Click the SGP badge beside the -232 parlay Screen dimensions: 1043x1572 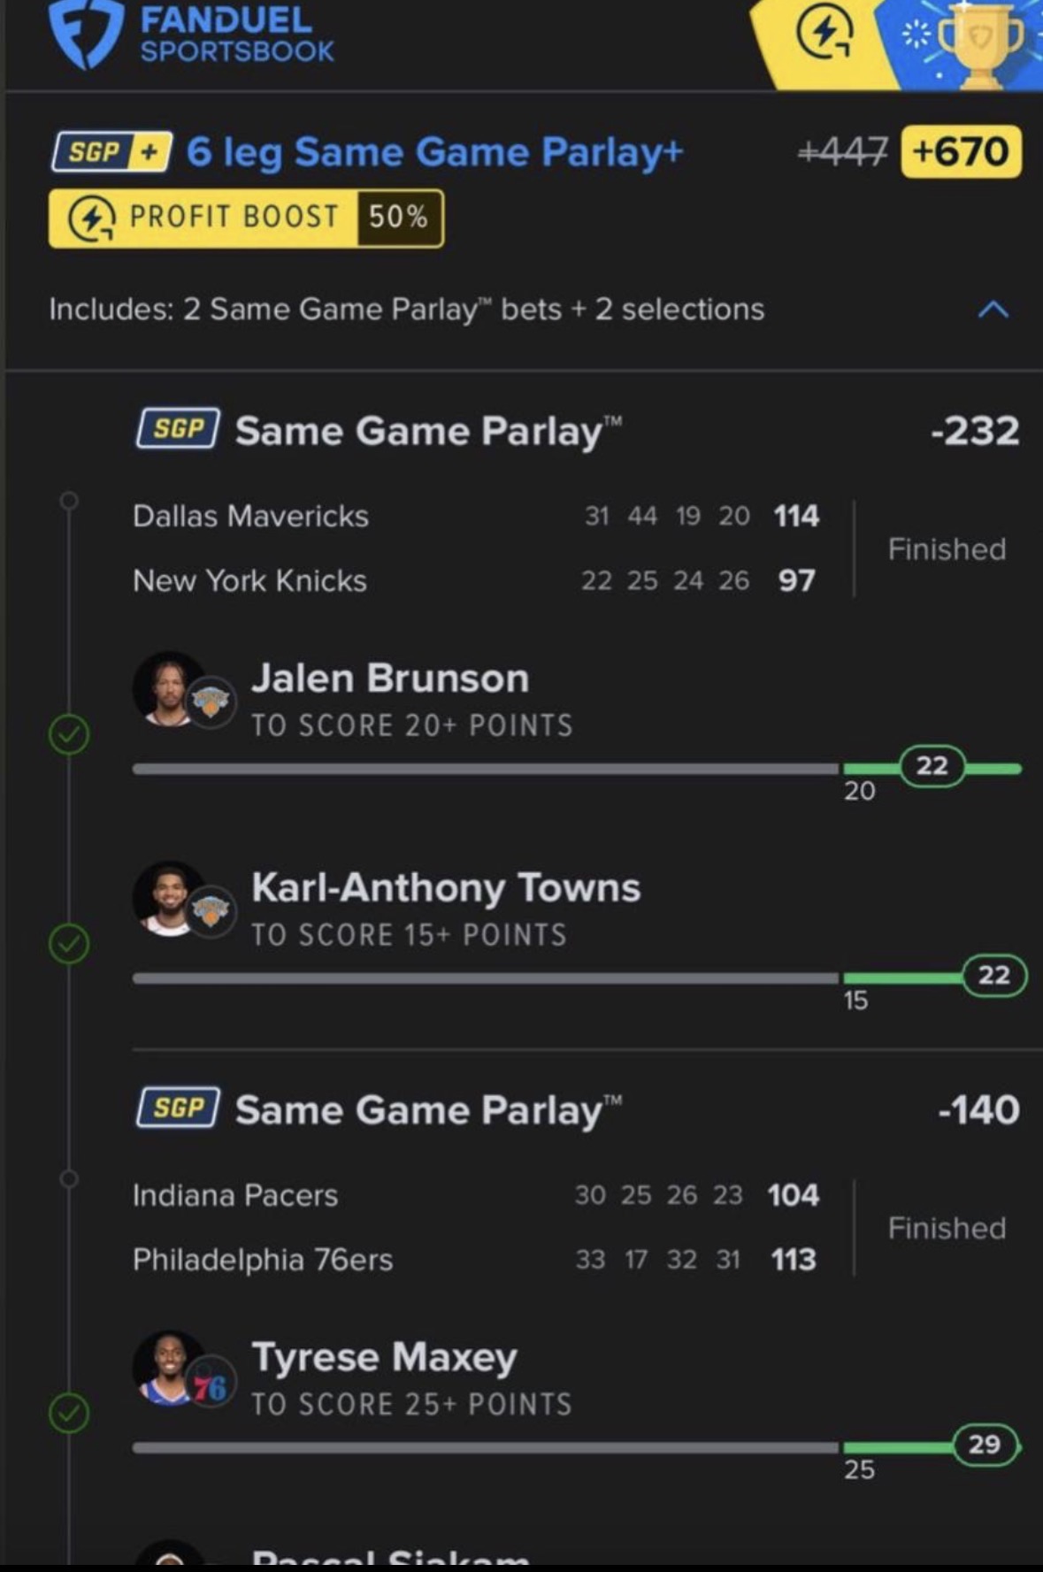click(x=178, y=430)
